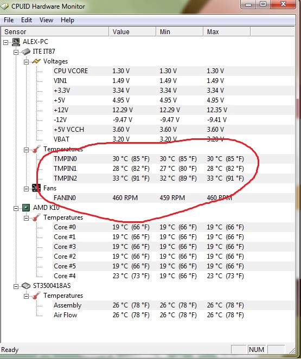Collapse the ITE IT87 node
The image size is (301, 359).
tap(16, 52)
